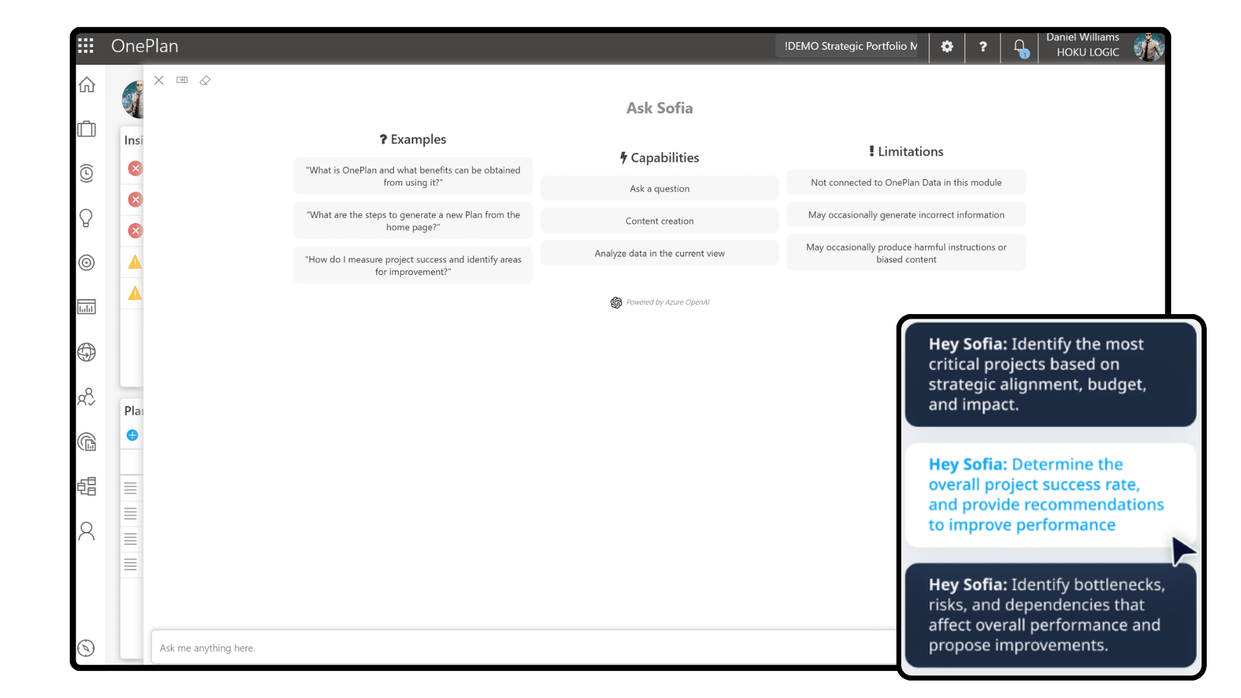The width and height of the screenshot is (1241, 698).
Task: Click the Help question mark icon
Action: pyautogui.click(x=982, y=46)
